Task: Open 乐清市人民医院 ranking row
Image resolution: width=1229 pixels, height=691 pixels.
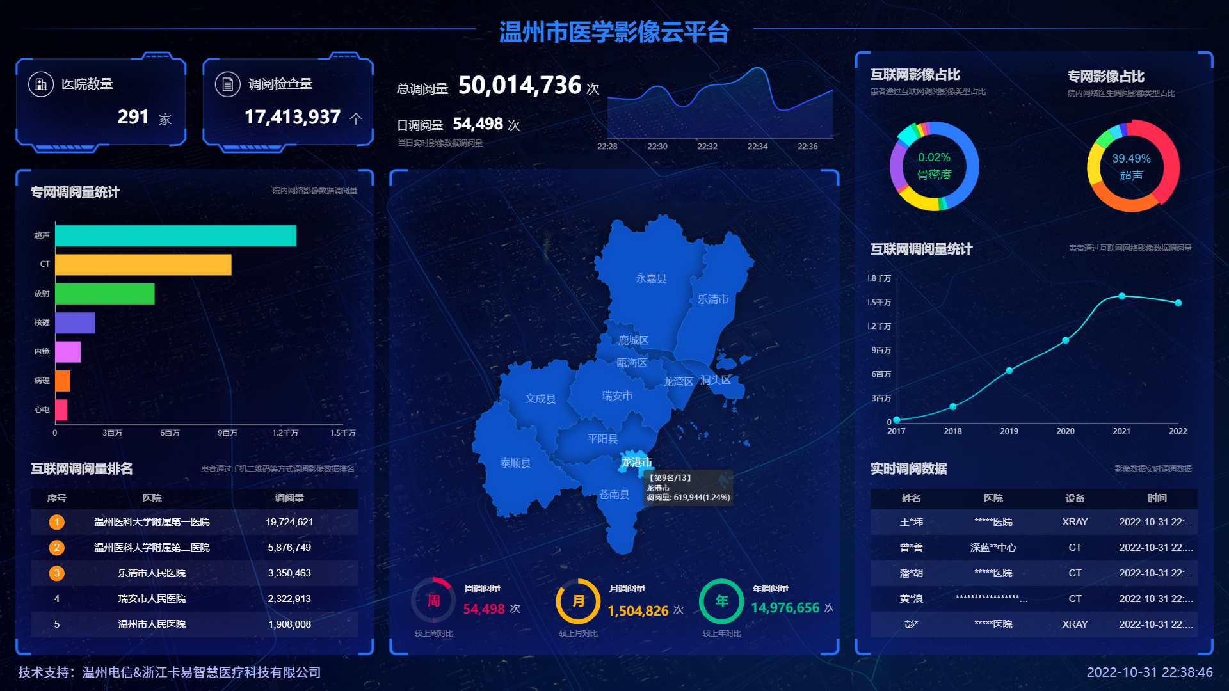Action: click(152, 573)
